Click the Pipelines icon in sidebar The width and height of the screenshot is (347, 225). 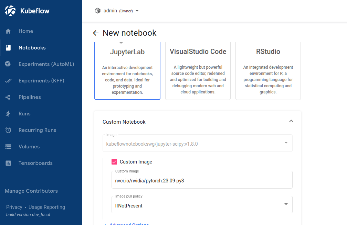(x=9, y=97)
